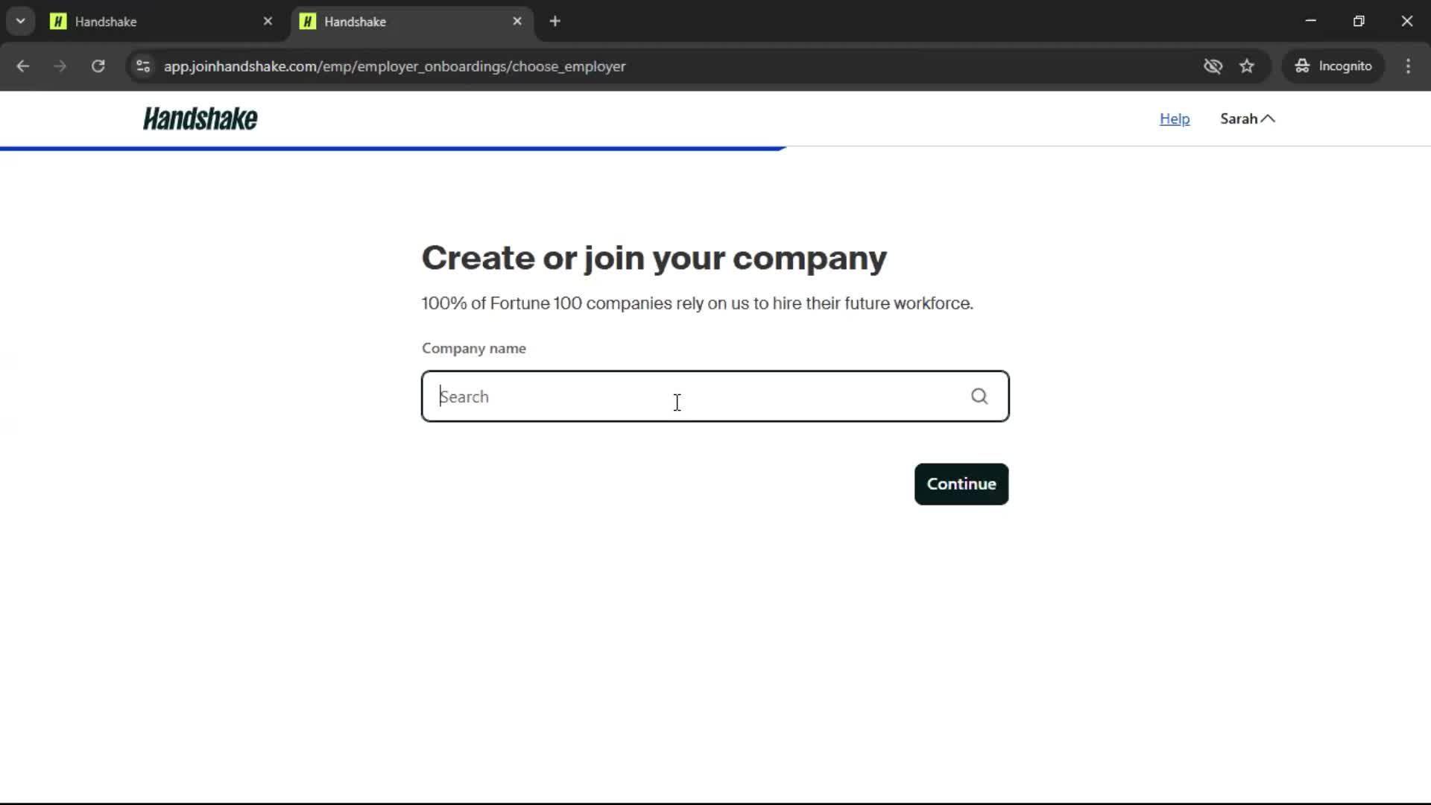Expand the Sarah account menu
The image size is (1431, 805).
point(1248,119)
